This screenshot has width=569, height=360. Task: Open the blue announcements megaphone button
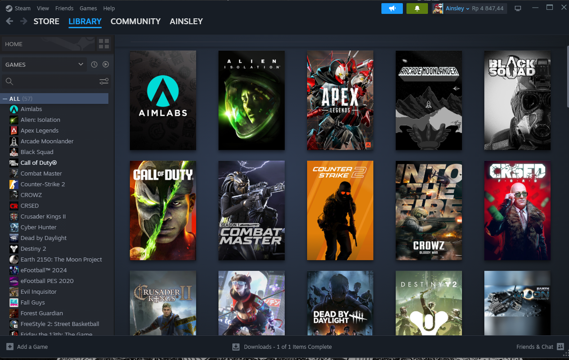click(x=392, y=8)
